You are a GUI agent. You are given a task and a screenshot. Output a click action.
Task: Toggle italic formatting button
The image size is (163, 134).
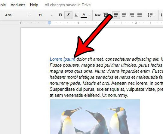tap(68, 15)
